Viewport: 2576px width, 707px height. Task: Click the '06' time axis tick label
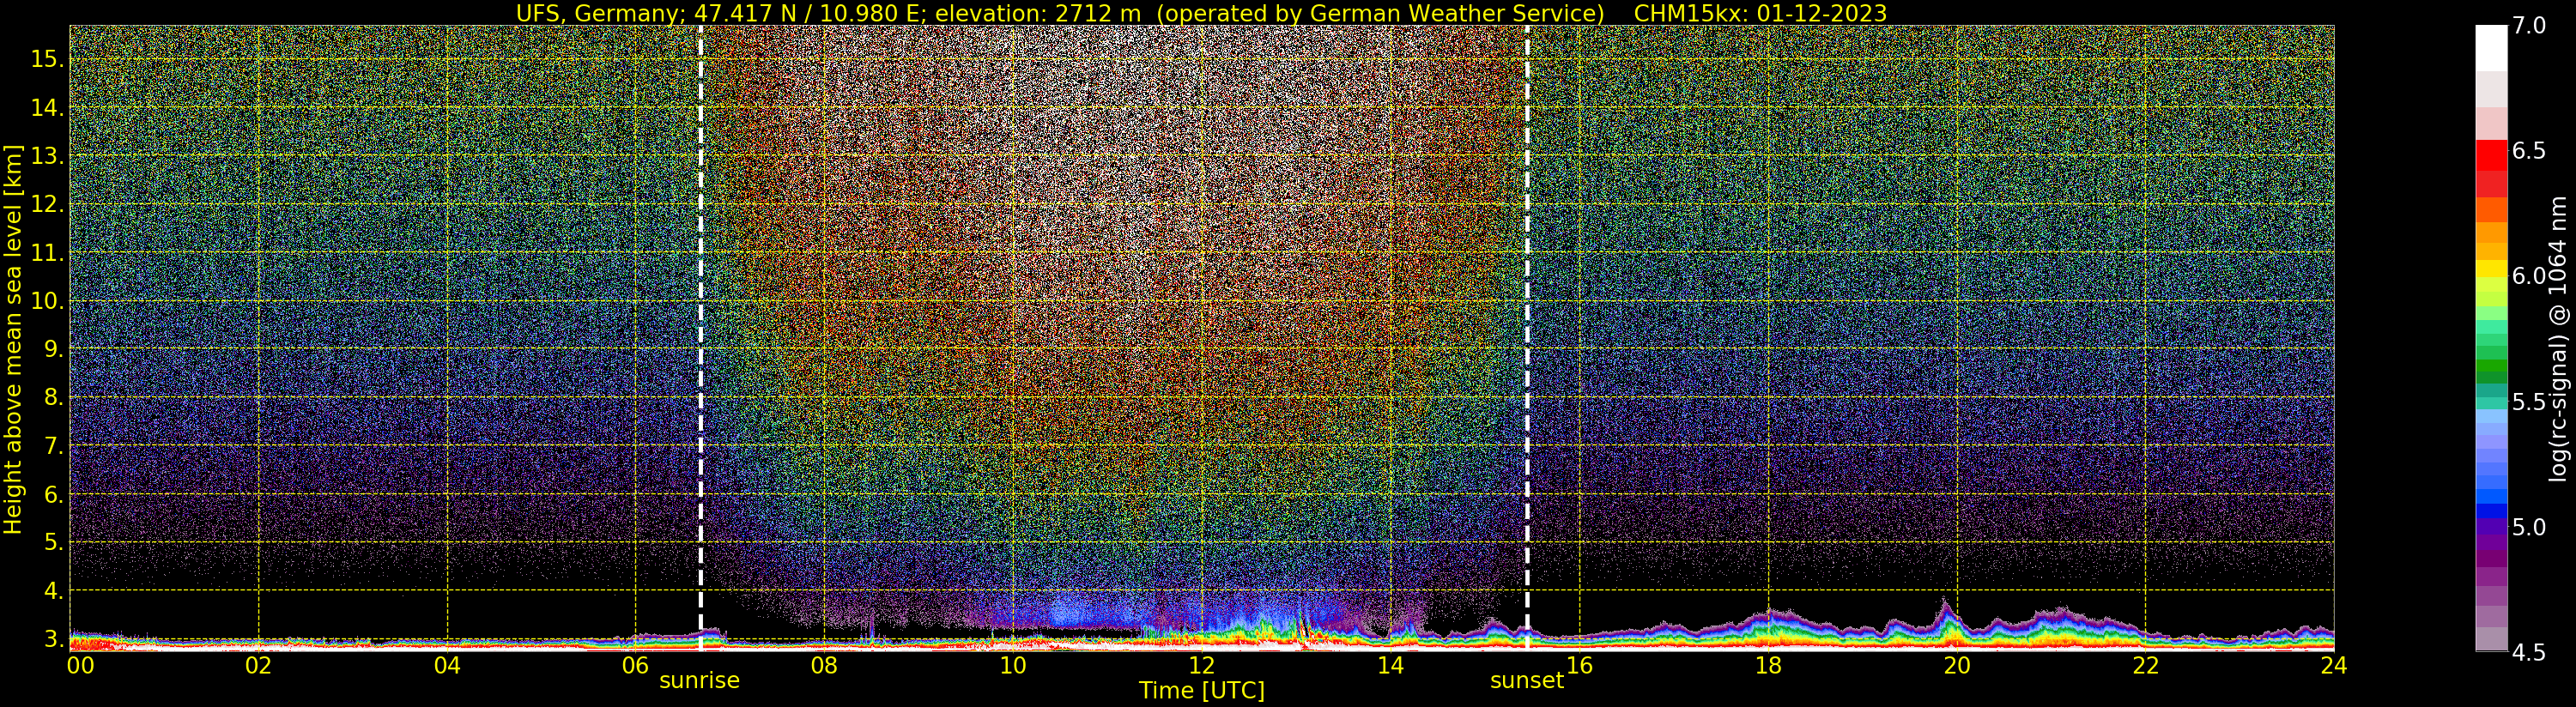(635, 665)
